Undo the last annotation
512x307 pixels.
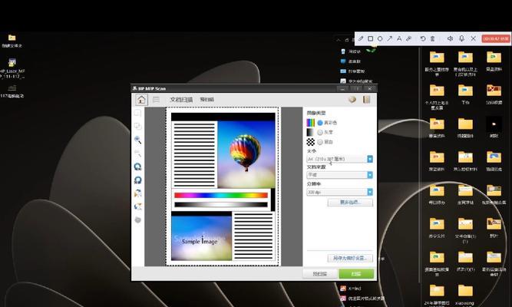click(423, 38)
